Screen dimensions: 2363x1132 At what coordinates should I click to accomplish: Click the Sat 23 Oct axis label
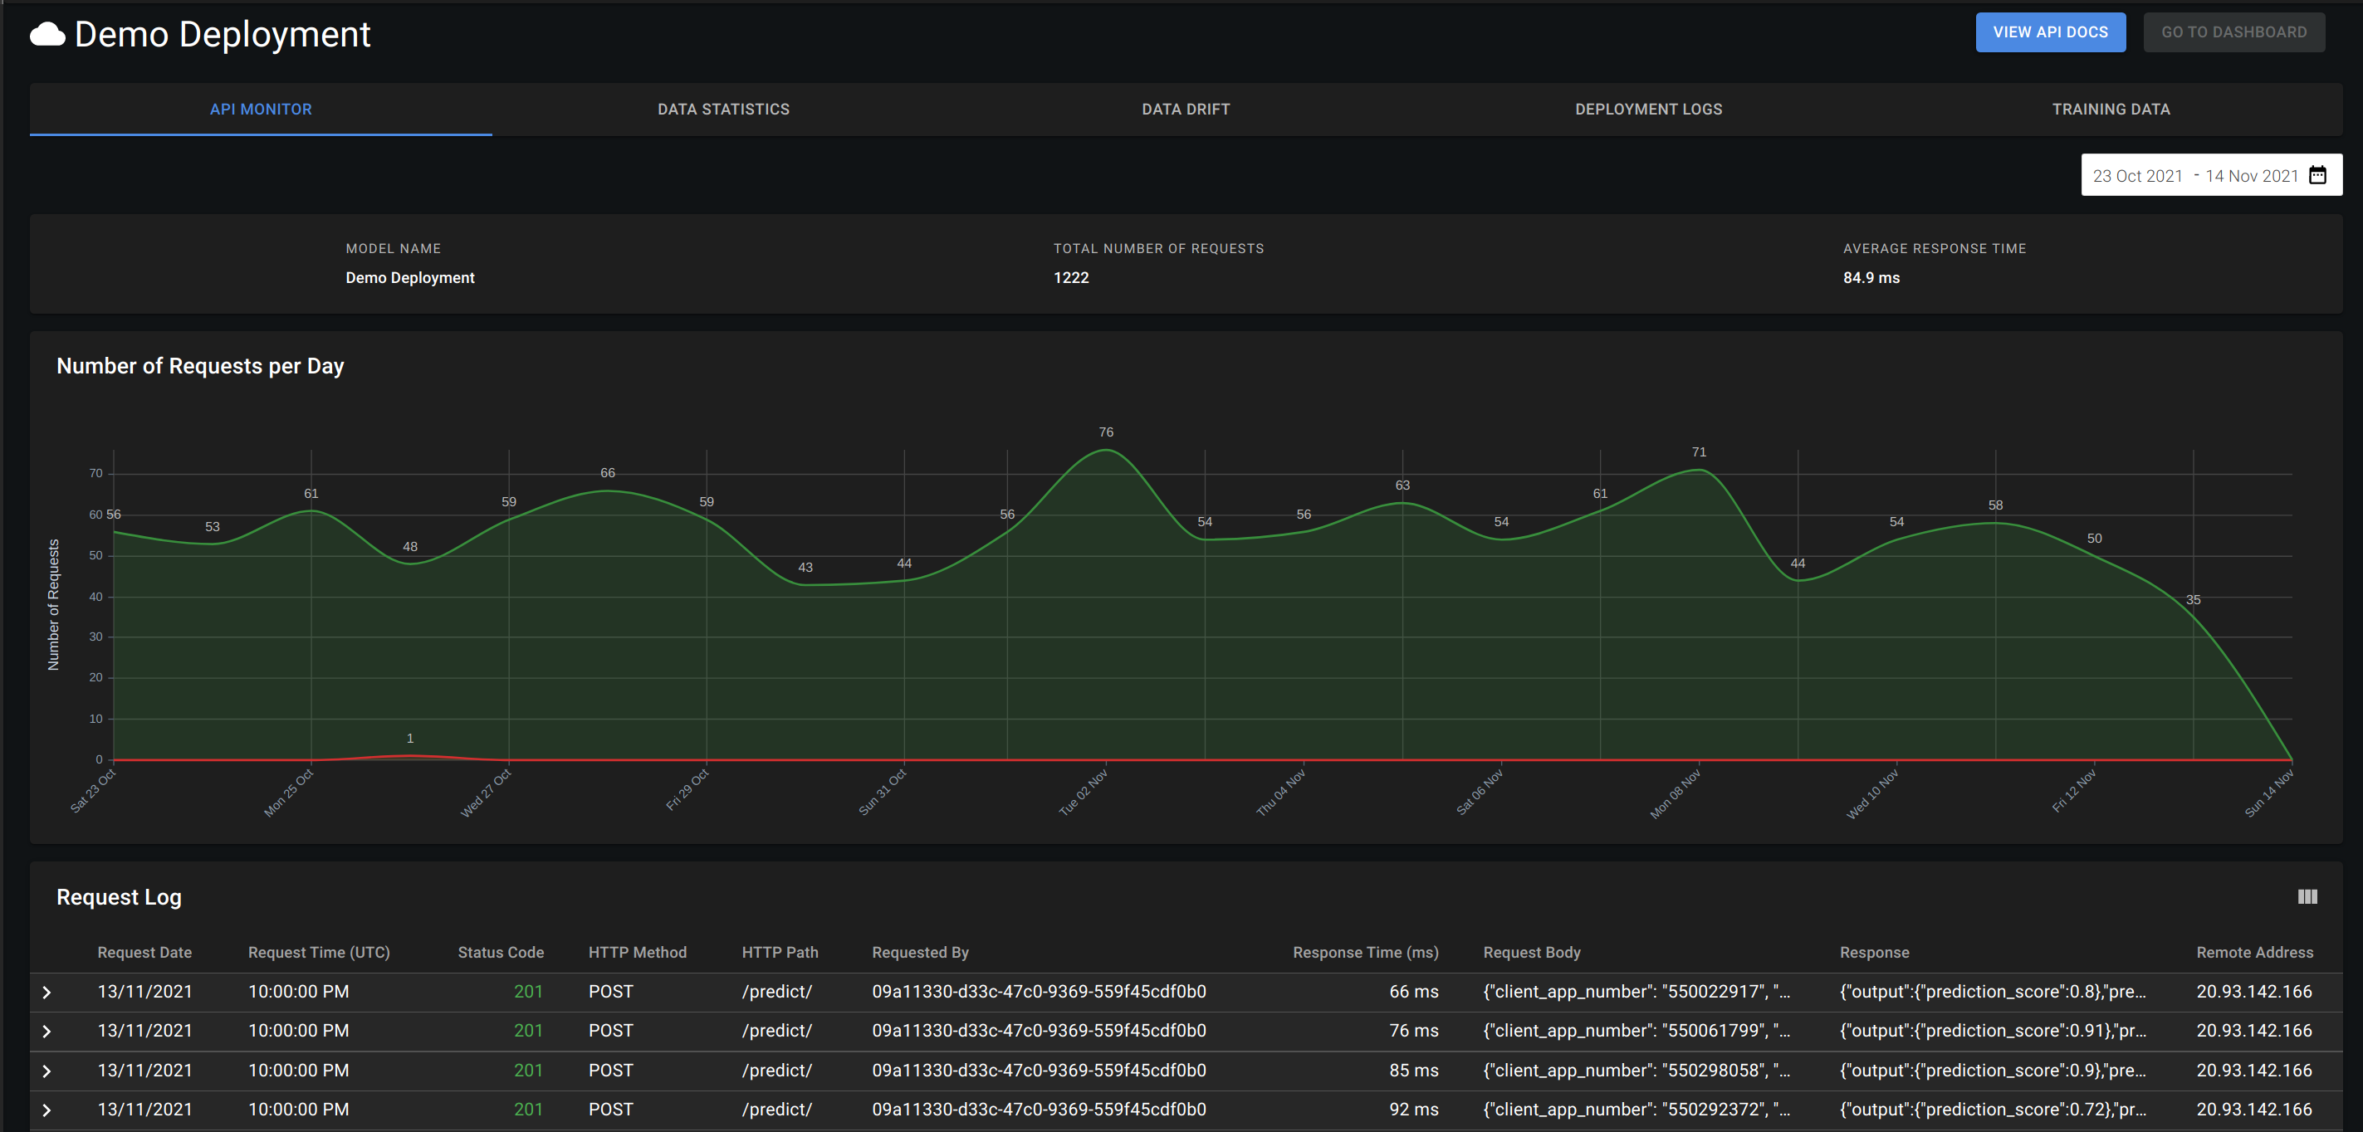(93, 791)
